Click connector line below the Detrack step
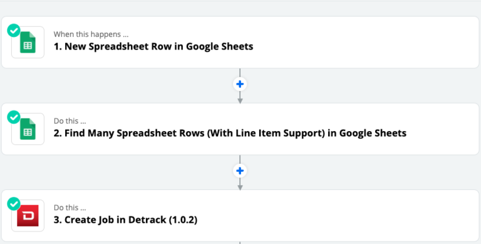This screenshot has width=481, height=244. coord(240,243)
